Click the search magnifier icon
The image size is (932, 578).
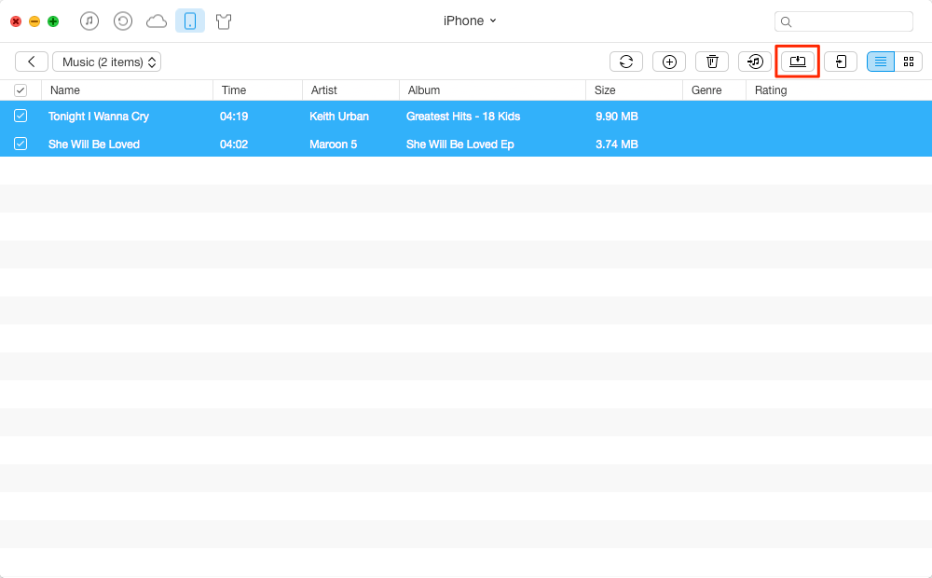(786, 22)
